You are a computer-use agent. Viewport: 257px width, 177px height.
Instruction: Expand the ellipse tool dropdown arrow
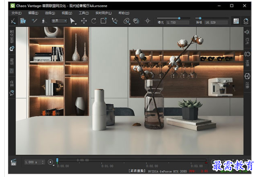pos(130,24)
